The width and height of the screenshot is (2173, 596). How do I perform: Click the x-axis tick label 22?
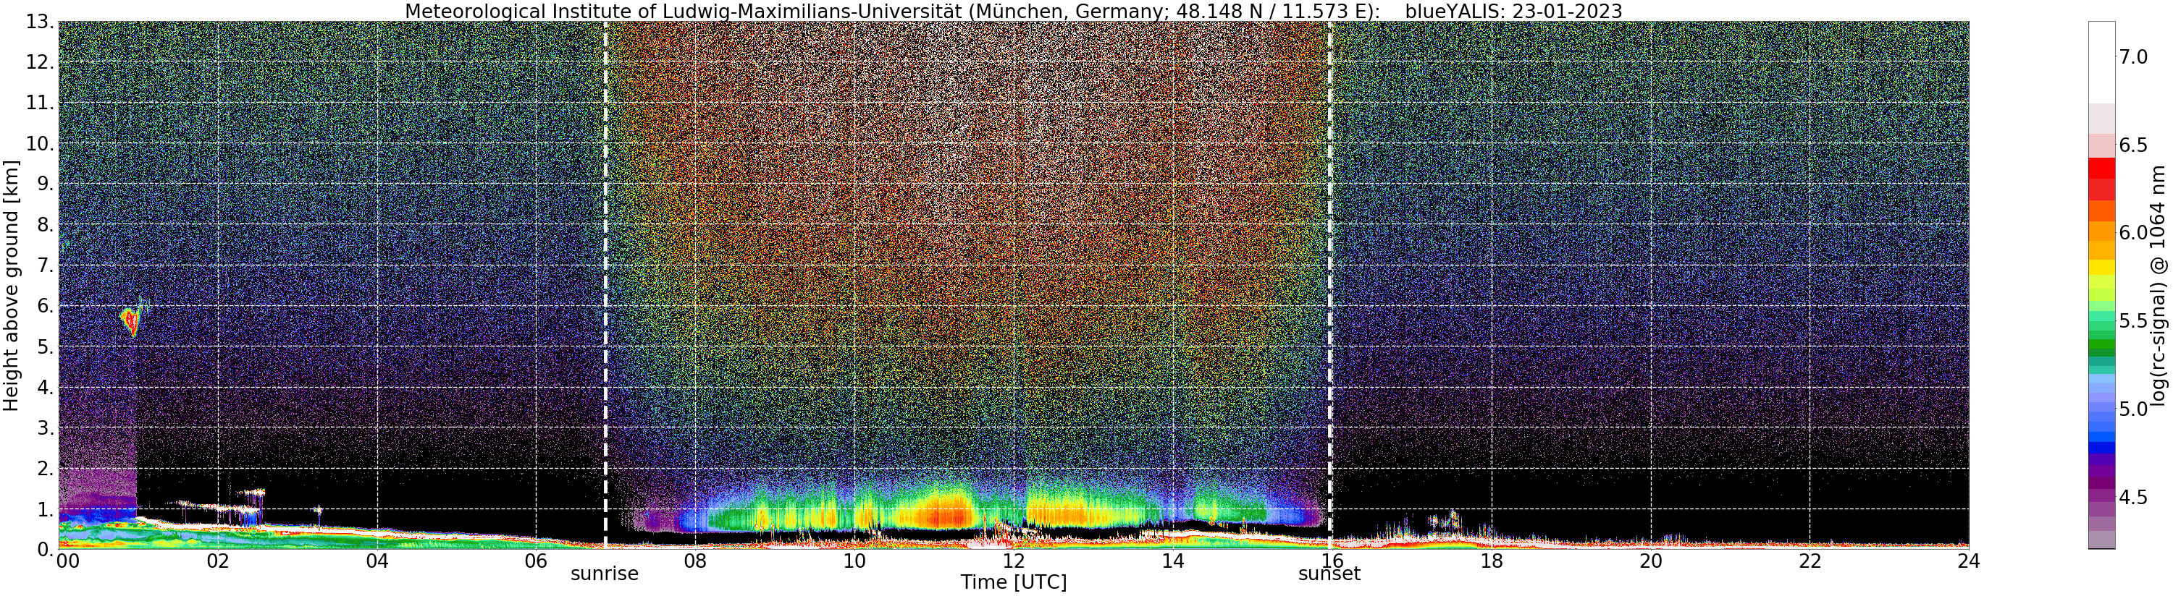coord(1810,561)
